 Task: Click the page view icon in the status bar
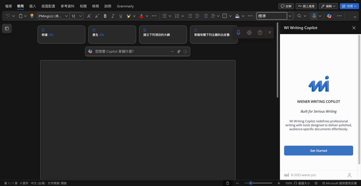click(x=228, y=183)
